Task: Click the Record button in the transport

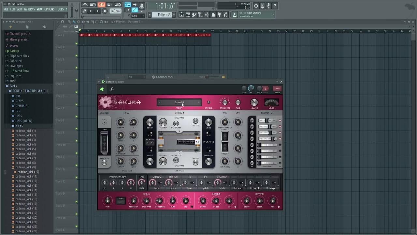Action: click(105, 11)
